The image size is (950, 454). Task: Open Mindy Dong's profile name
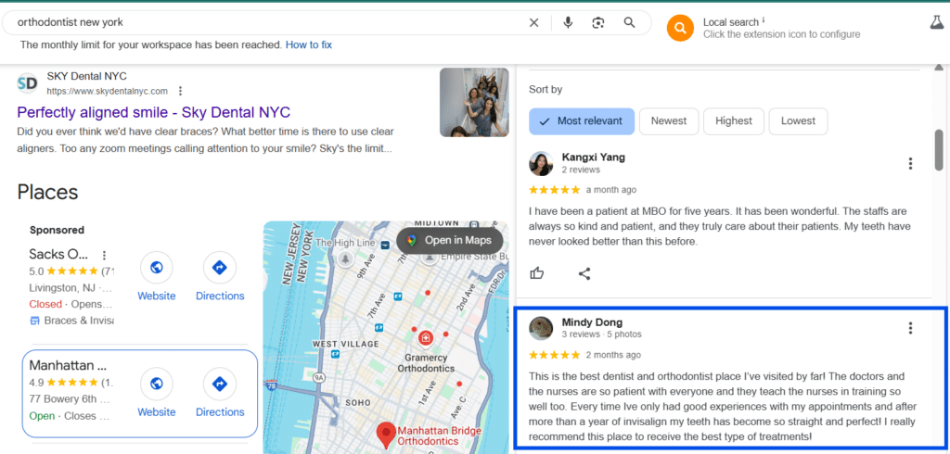[592, 322]
